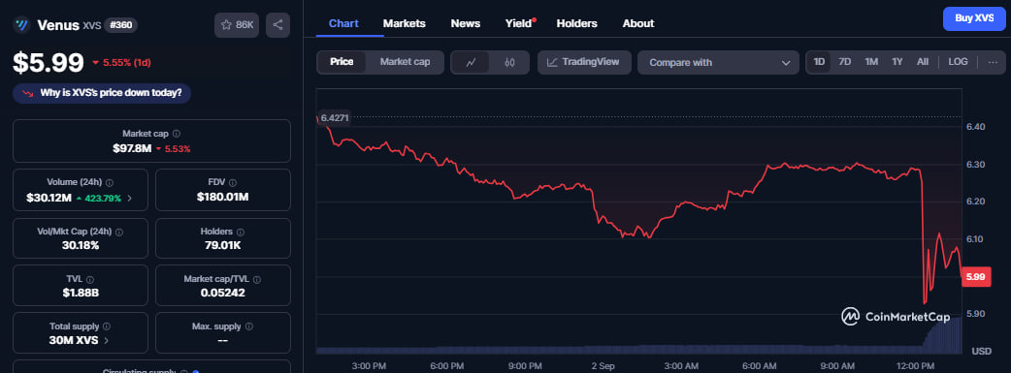Select the candlestick chart icon
The height and width of the screenshot is (373, 1011).
pos(509,62)
